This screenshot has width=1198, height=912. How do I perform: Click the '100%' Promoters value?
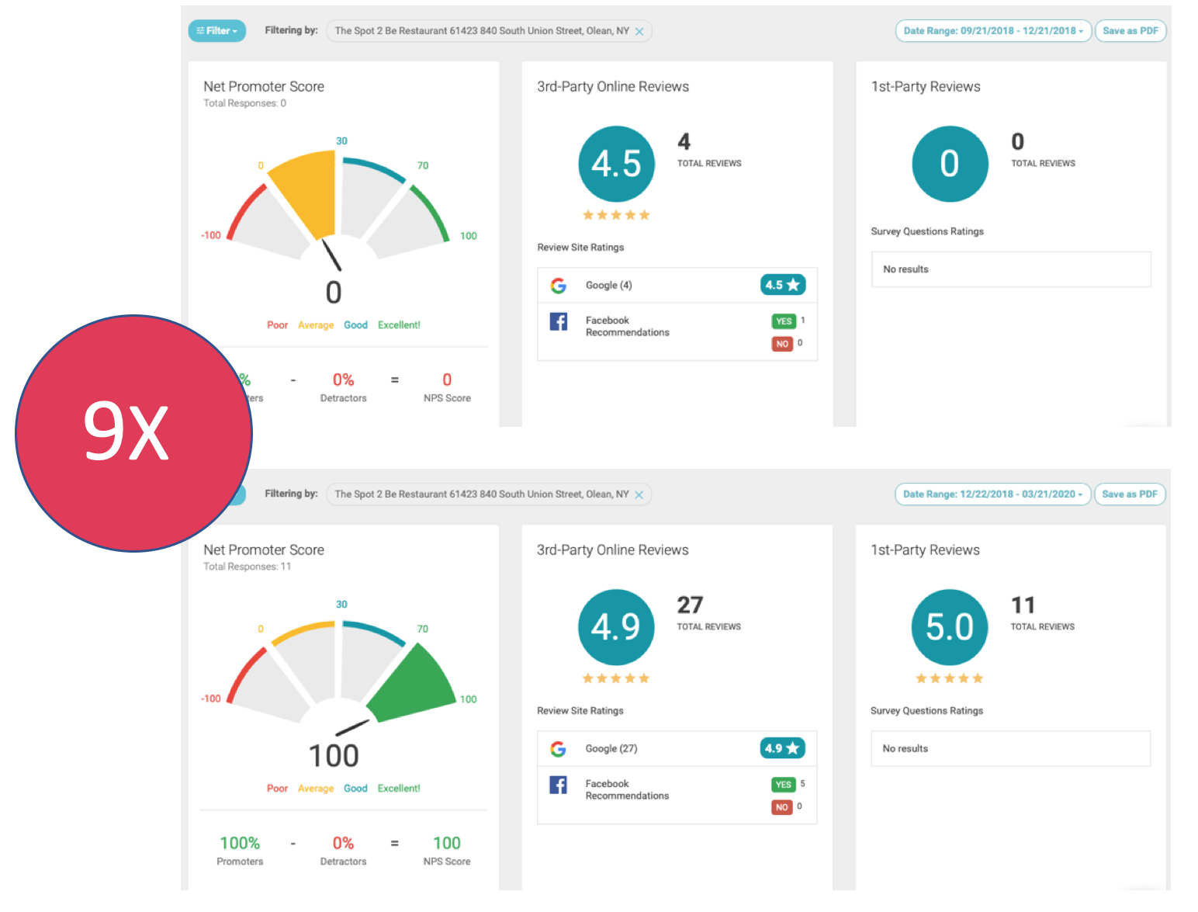click(x=240, y=843)
